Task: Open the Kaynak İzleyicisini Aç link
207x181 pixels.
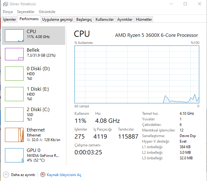Action: (64, 175)
